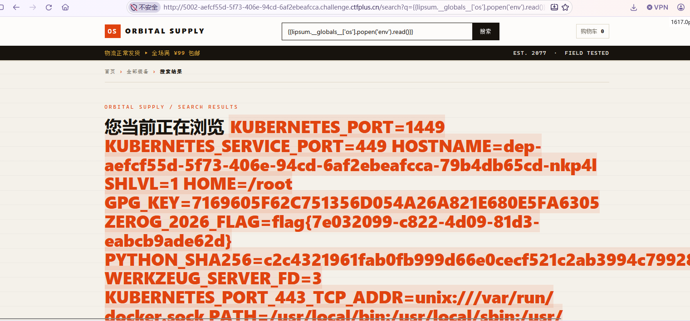The width and height of the screenshot is (690, 321).
Task: Click the browser forward arrow
Action: point(33,7)
